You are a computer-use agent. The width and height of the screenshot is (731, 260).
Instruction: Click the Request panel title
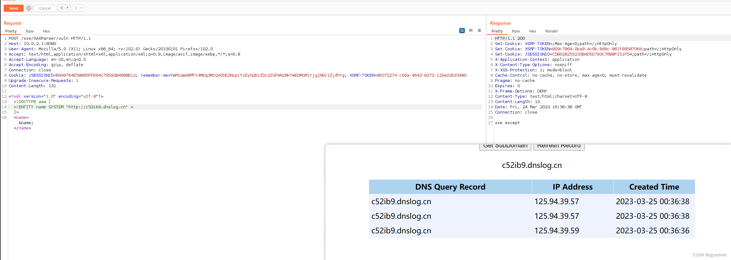[x=12, y=23]
